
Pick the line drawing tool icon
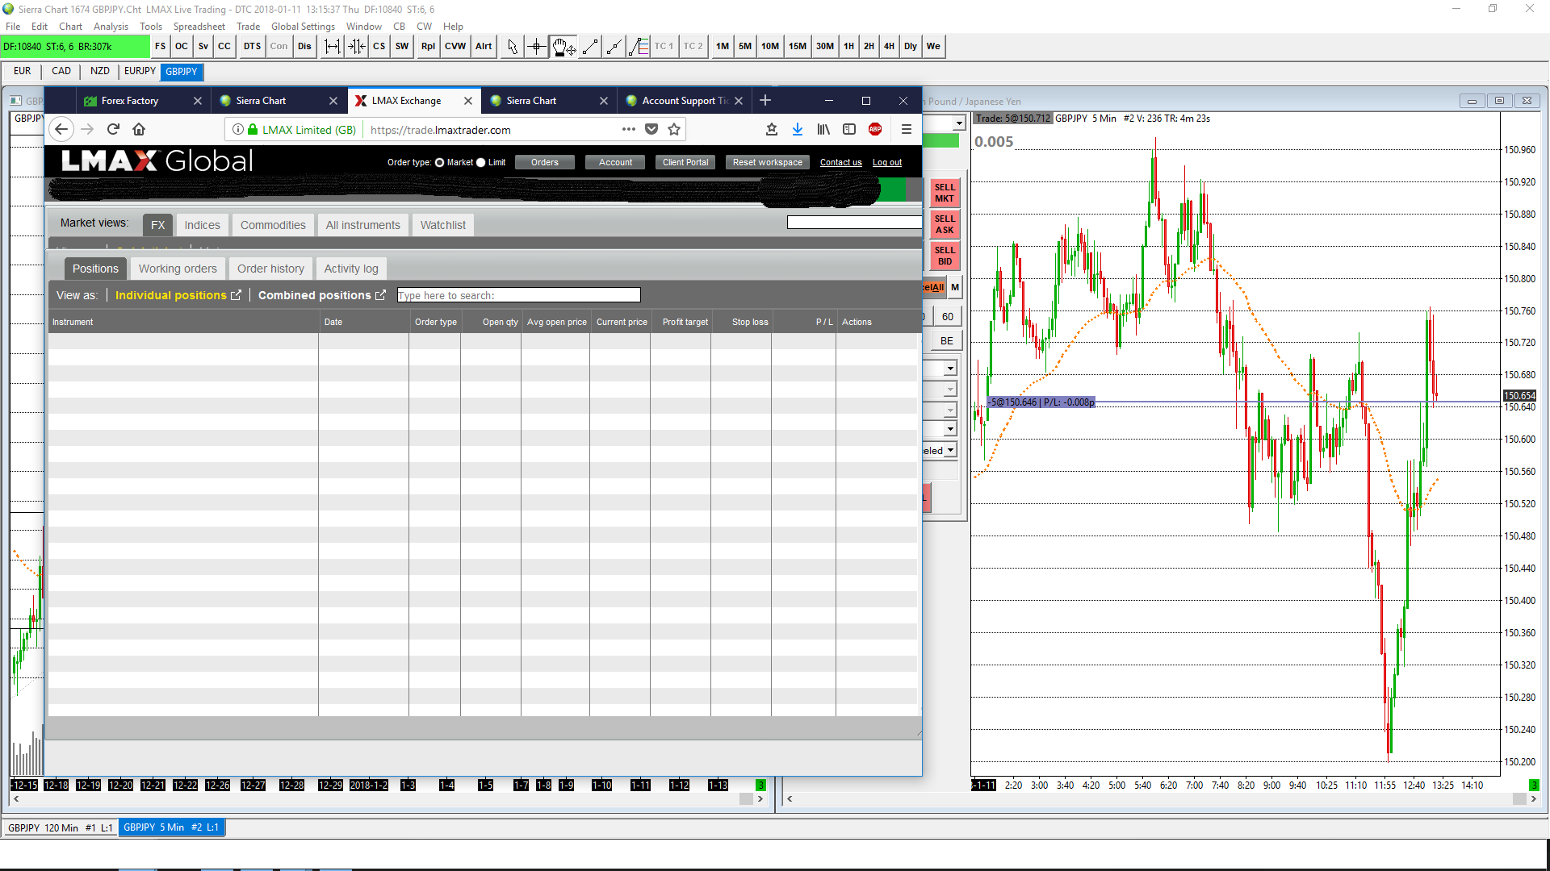pyautogui.click(x=590, y=47)
